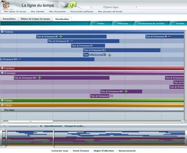Collapse the Territoire layer

pyautogui.click(x=2, y=32)
